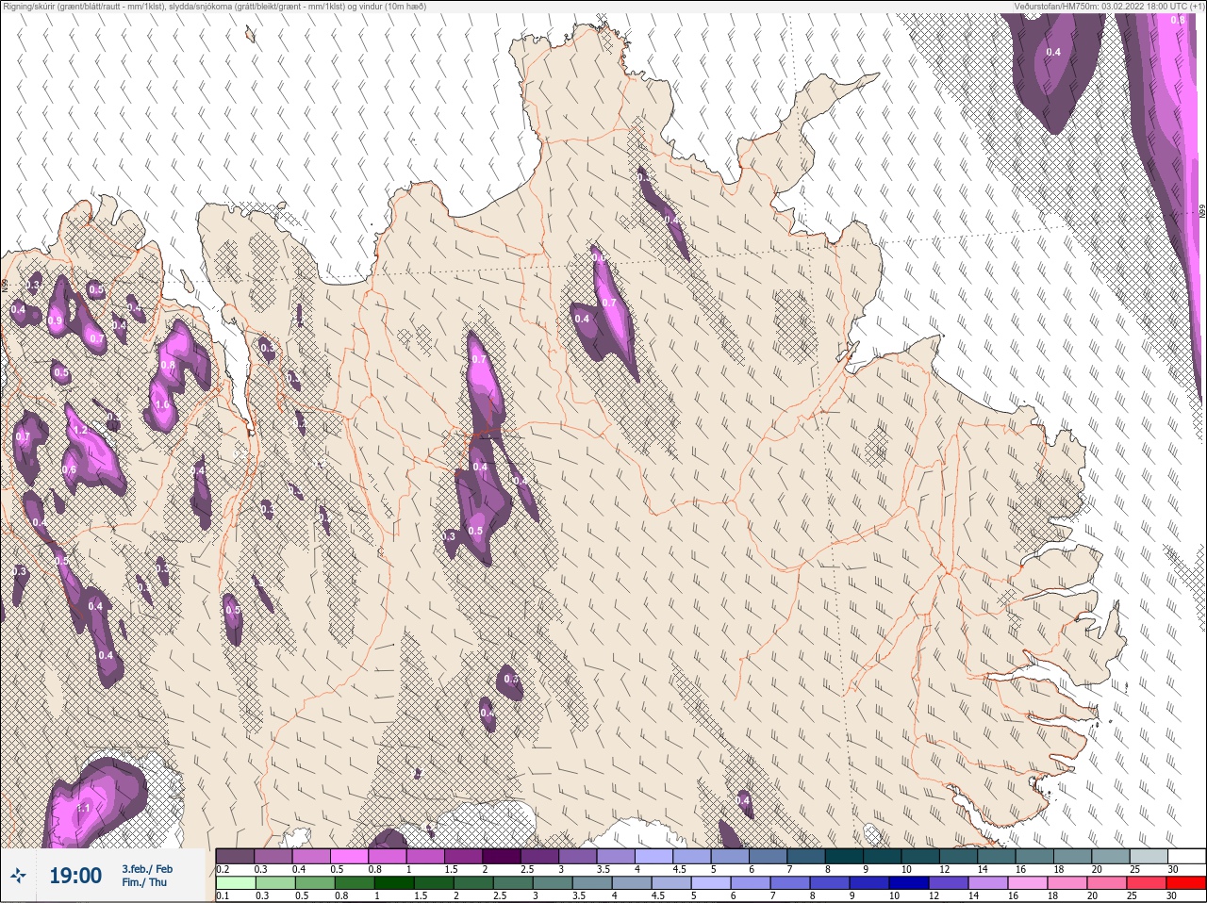Click the 0.2 label in the upper legend row
This screenshot has width=1207, height=903.
tap(223, 869)
